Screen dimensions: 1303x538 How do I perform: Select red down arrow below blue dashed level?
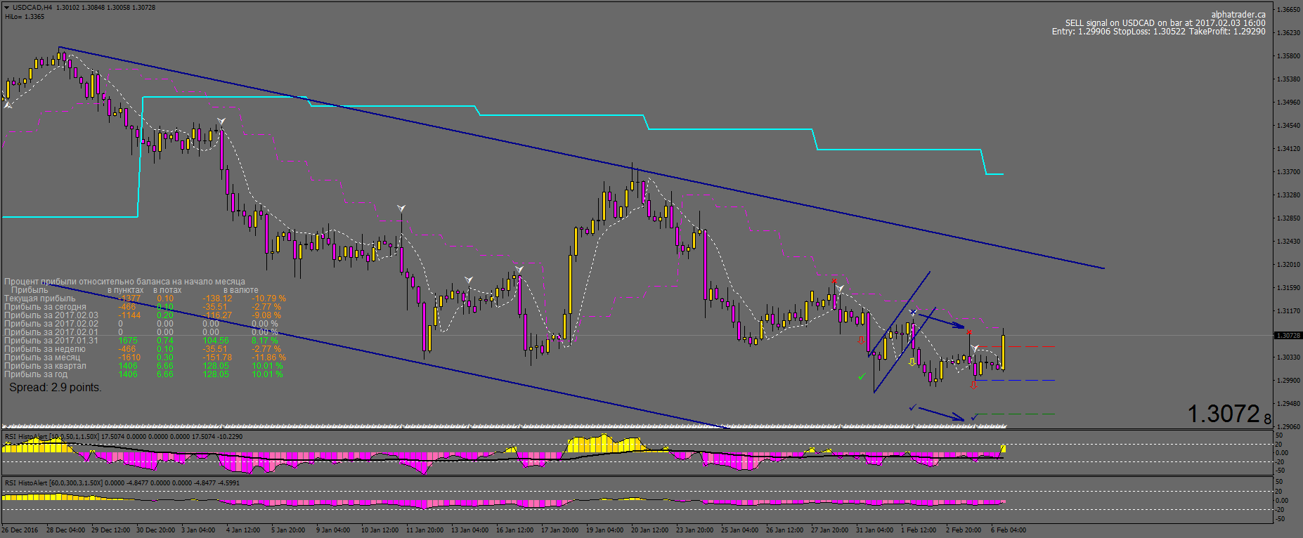tap(973, 385)
